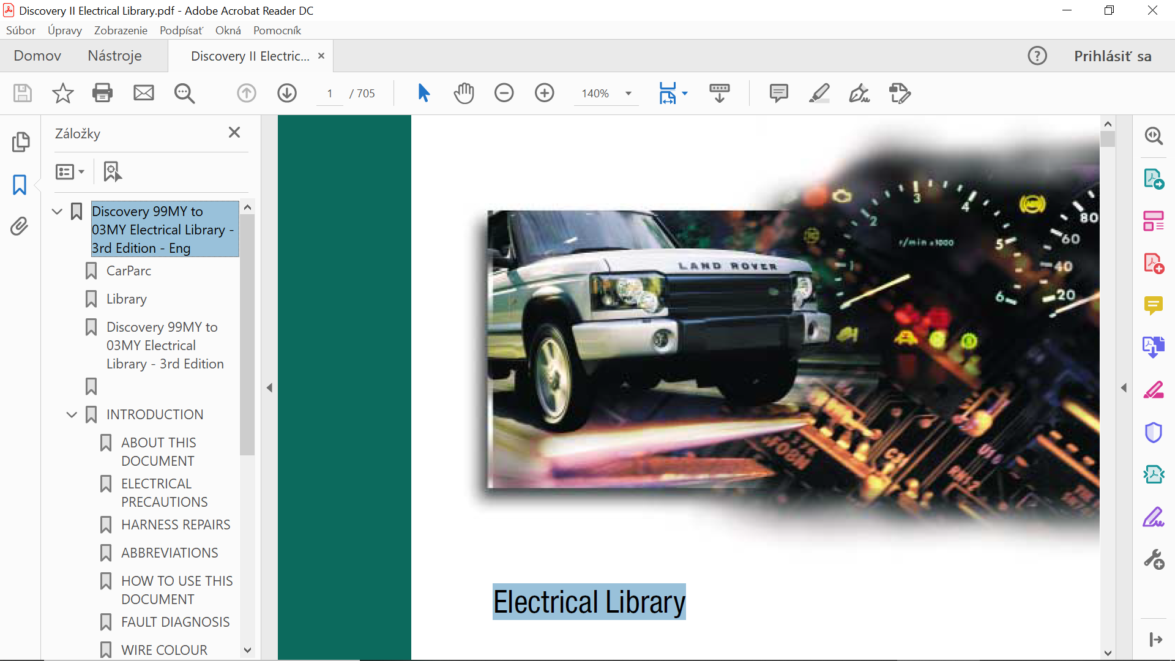Open the bookmark options dropdown menu
1175x661 pixels.
point(70,172)
